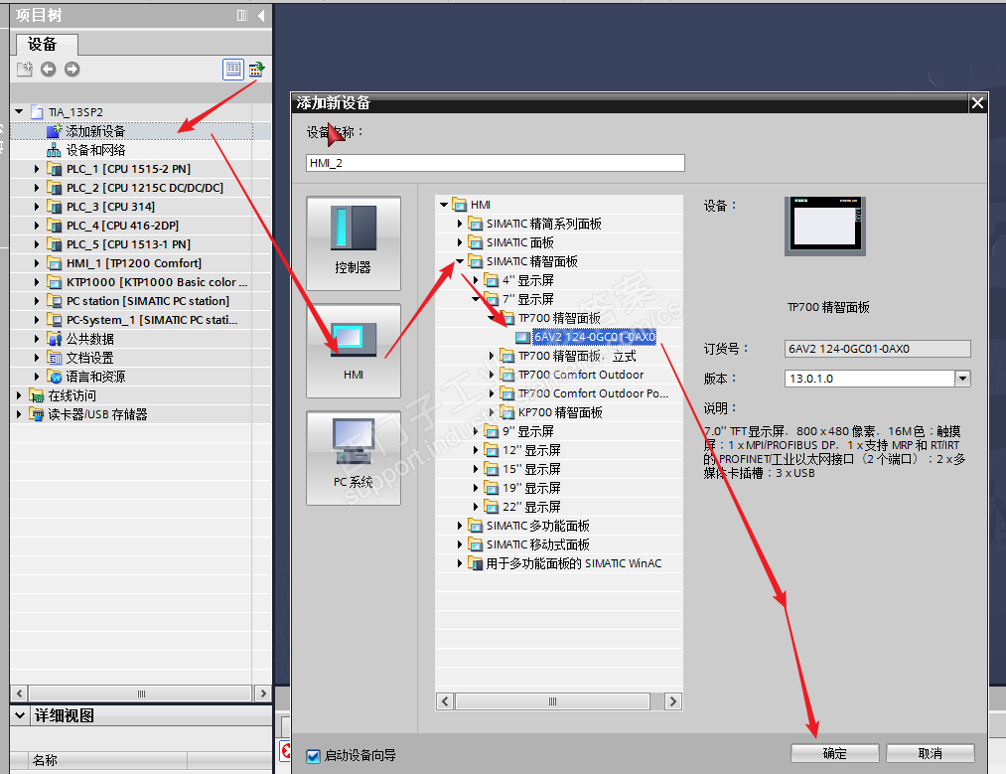Click PC station device icon
1006x774 pixels.
[x=54, y=301]
